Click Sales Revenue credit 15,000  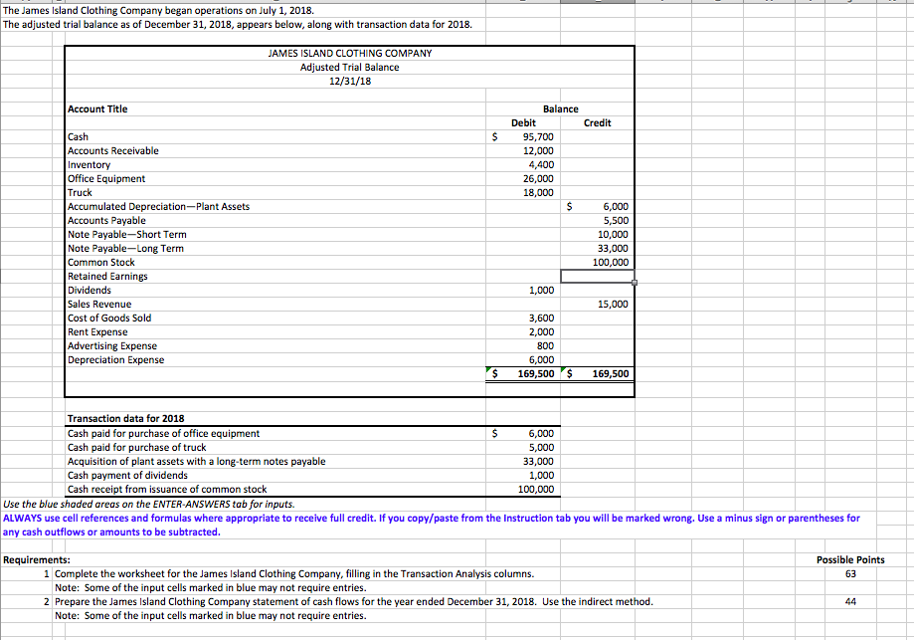(x=613, y=304)
